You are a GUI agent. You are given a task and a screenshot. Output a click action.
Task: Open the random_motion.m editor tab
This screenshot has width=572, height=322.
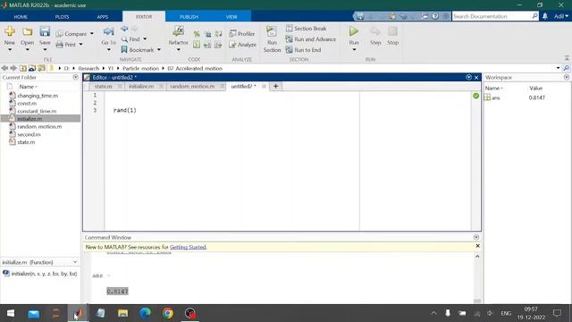pyautogui.click(x=192, y=87)
